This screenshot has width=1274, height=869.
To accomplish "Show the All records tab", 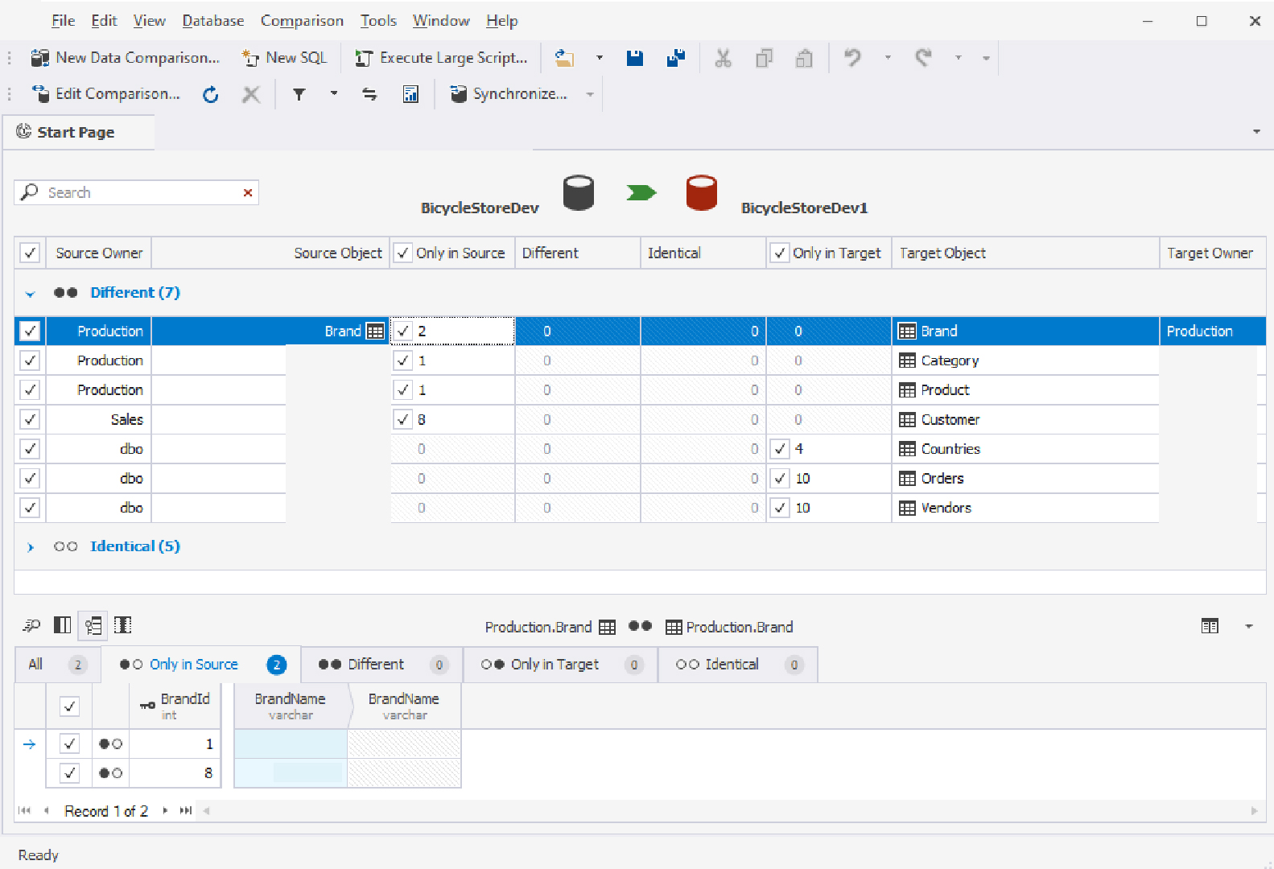I will pyautogui.click(x=58, y=665).
